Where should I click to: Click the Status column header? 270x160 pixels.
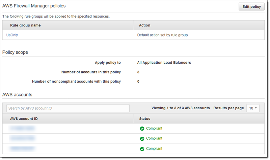pyautogui.click(x=145, y=119)
